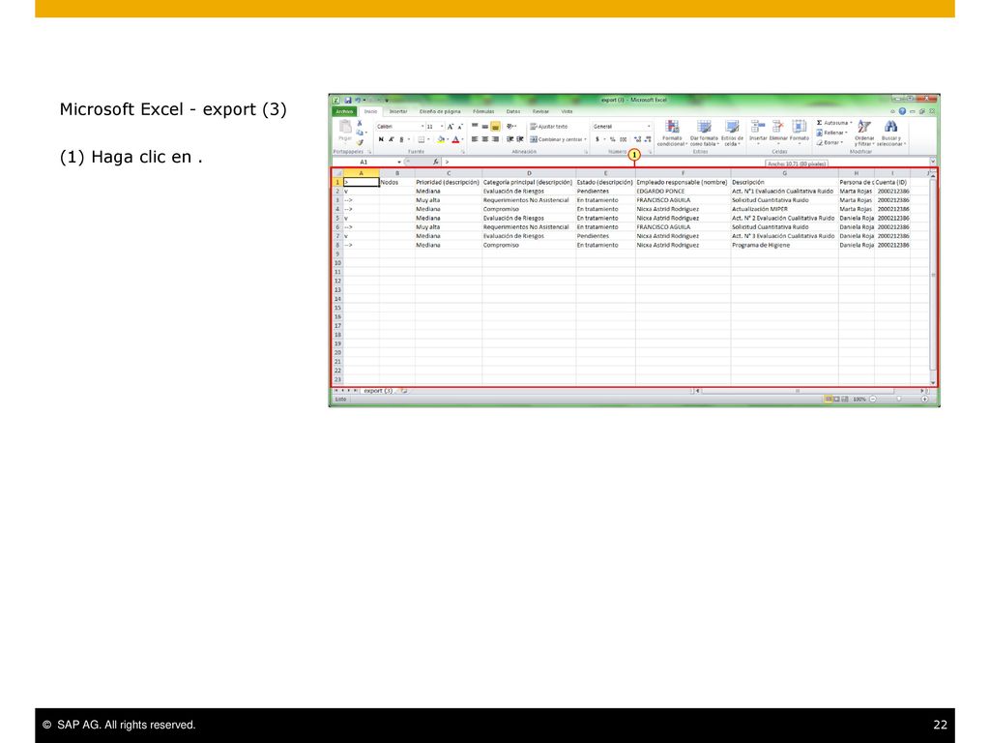The height and width of the screenshot is (743, 990).
Task: Open font name Calibri dropdown
Action: [422, 127]
